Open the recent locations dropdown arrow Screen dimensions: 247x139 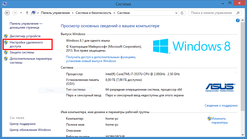click(x=21, y=13)
